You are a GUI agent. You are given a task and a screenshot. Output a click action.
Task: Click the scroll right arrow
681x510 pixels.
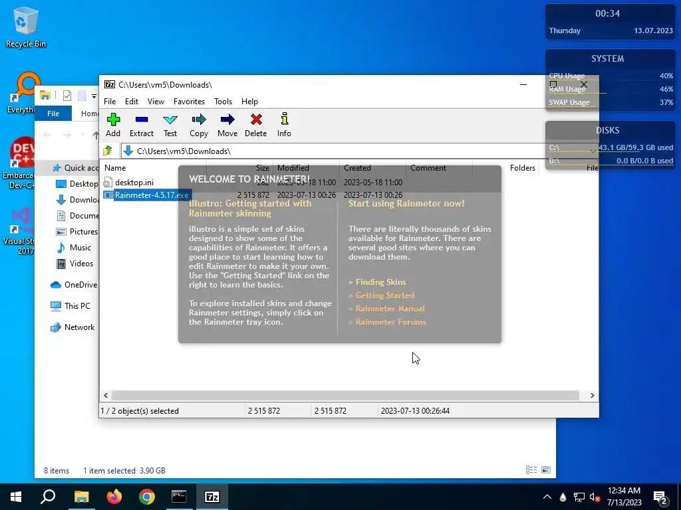coord(592,396)
